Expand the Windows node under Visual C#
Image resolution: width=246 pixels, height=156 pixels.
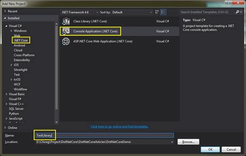(11, 31)
